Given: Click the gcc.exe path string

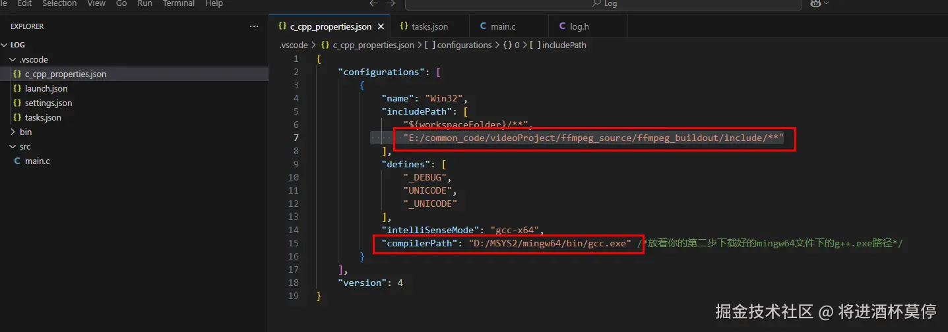Looking at the screenshot, I should (x=550, y=243).
